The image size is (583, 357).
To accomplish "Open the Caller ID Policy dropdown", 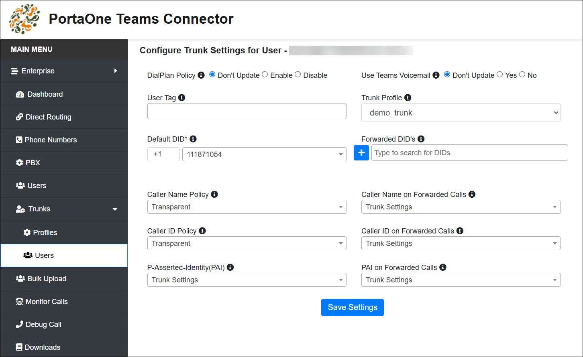I will [247, 243].
